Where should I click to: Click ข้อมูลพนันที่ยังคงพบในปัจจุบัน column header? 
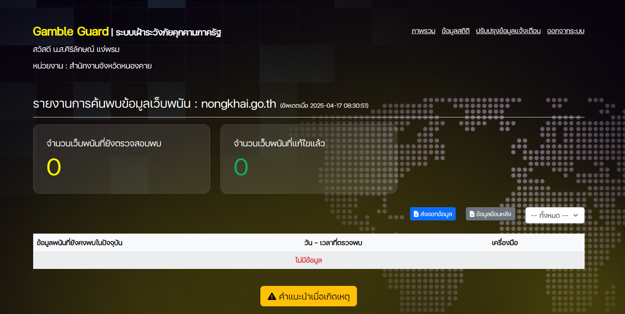pyautogui.click(x=80, y=243)
